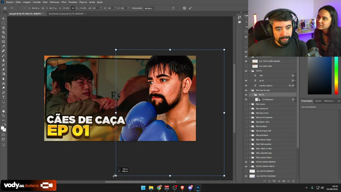
Task: Pick a color in the color field
Action: point(320,75)
